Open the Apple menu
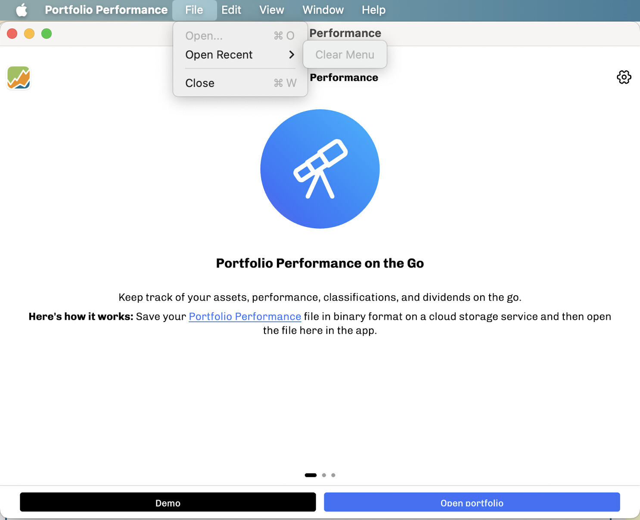This screenshot has width=640, height=520. 22,10
